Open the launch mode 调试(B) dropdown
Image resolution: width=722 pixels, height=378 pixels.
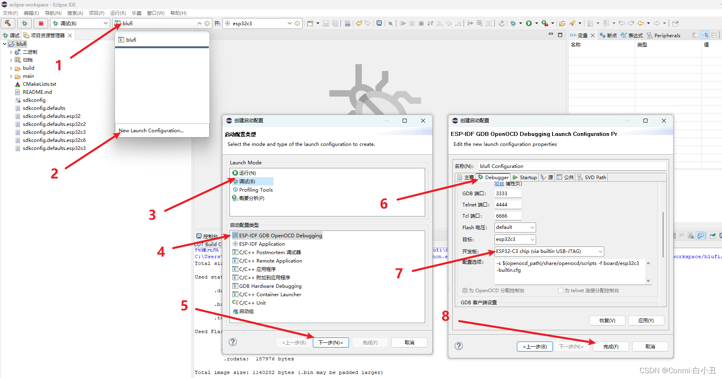pos(80,23)
